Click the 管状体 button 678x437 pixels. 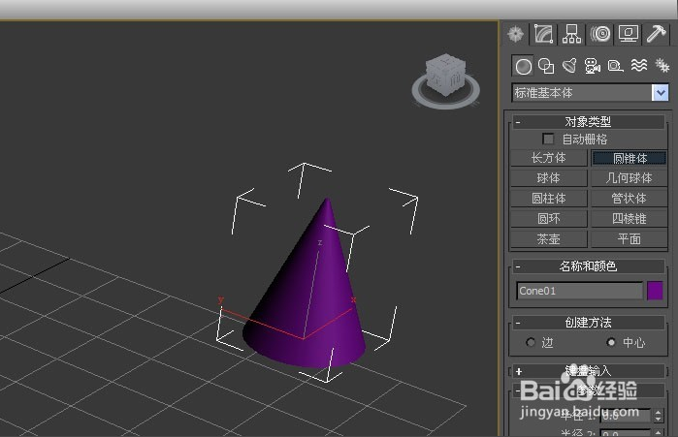tap(630, 199)
